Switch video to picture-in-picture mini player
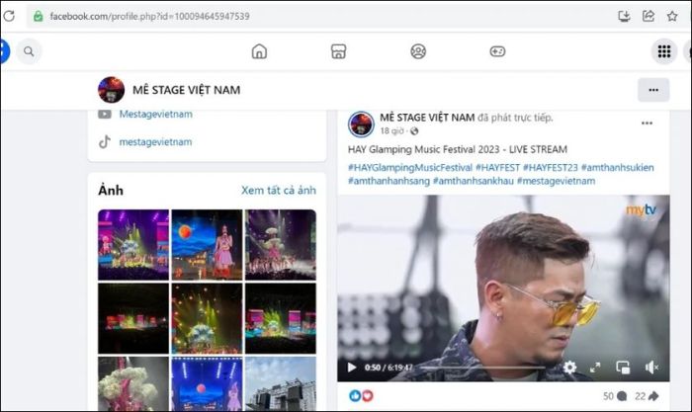 623,367
